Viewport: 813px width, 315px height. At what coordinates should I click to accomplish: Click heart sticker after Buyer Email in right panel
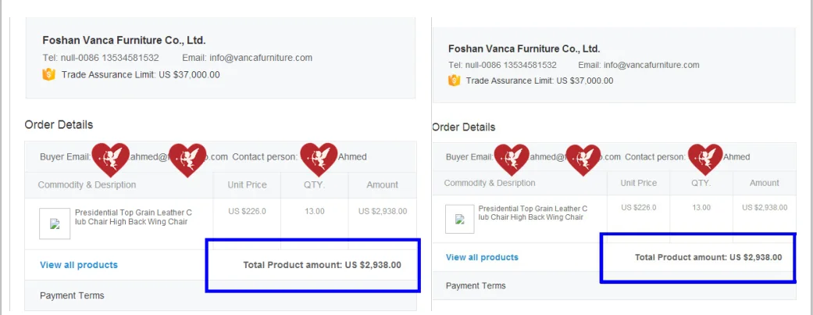(512, 159)
